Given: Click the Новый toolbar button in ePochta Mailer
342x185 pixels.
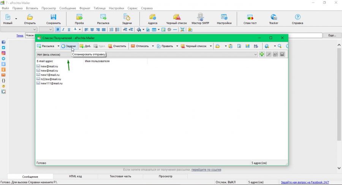Looking at the screenshot, I should [8, 19].
